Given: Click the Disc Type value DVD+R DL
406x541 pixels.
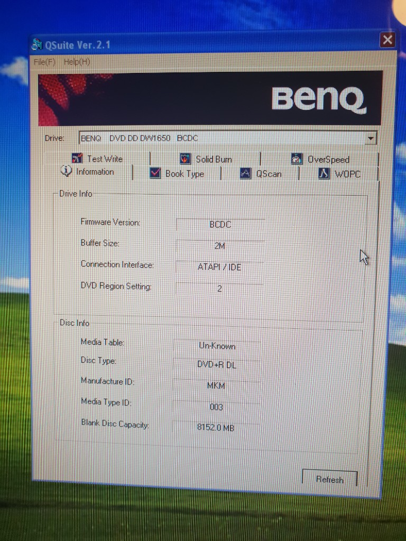Looking at the screenshot, I should coord(217,365).
